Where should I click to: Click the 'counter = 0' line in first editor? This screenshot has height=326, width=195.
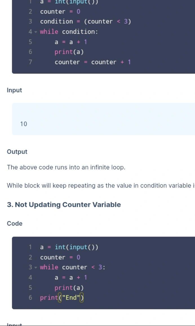[60, 12]
